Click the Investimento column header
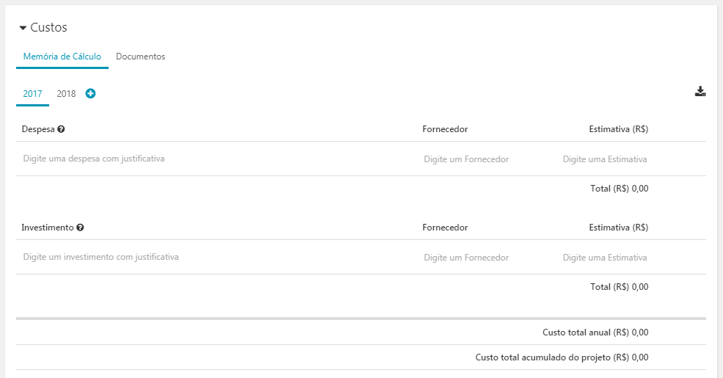 (x=48, y=228)
